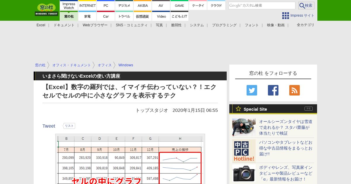Open the Excel sparkline article image
This screenshot has width=351, height=184.
(x=130, y=159)
